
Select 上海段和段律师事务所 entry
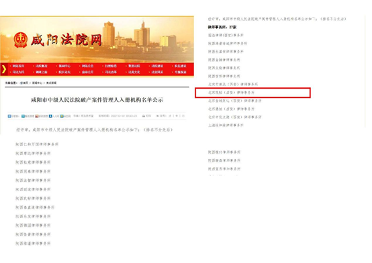click(x=226, y=125)
